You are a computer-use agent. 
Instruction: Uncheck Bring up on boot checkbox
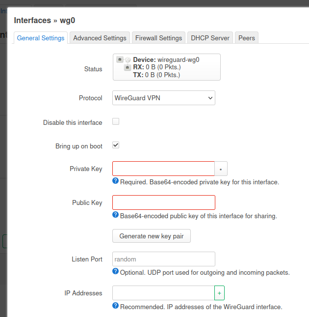[x=116, y=145]
